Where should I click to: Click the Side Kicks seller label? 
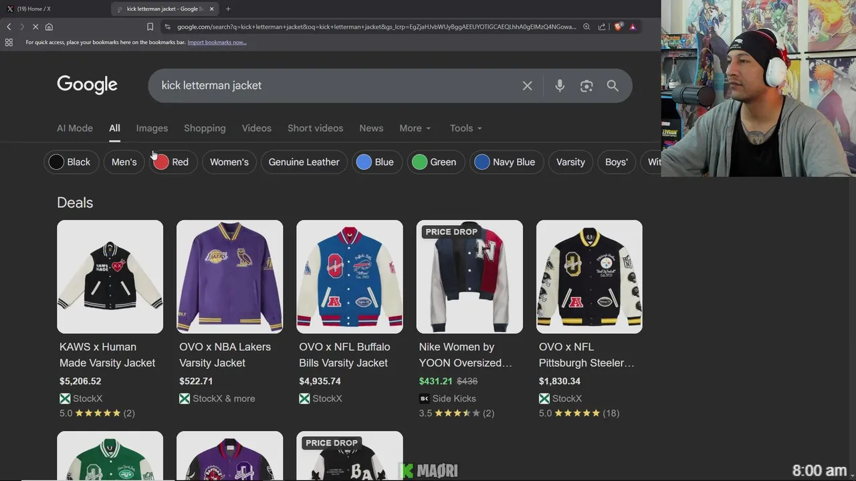click(x=447, y=399)
